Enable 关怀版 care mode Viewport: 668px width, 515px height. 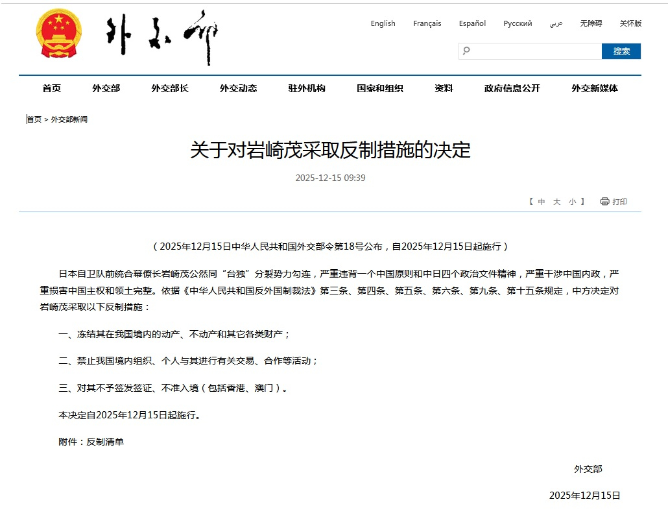pos(630,23)
